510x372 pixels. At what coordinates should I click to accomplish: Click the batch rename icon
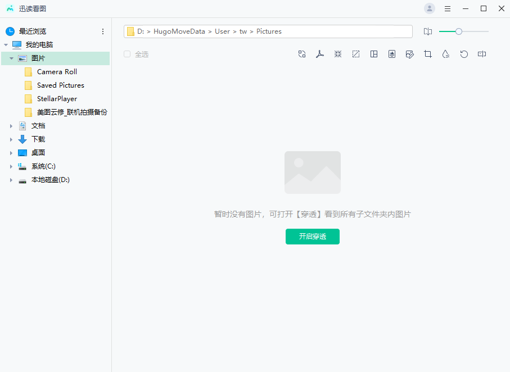[x=482, y=54]
